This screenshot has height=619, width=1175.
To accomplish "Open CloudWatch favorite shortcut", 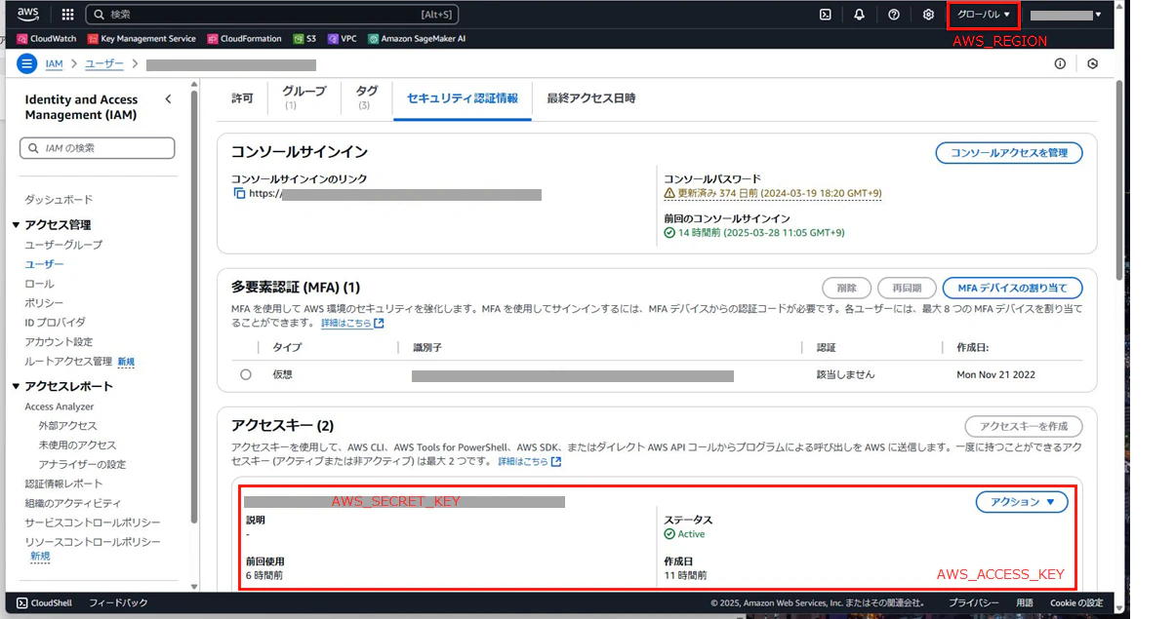I will [x=48, y=39].
